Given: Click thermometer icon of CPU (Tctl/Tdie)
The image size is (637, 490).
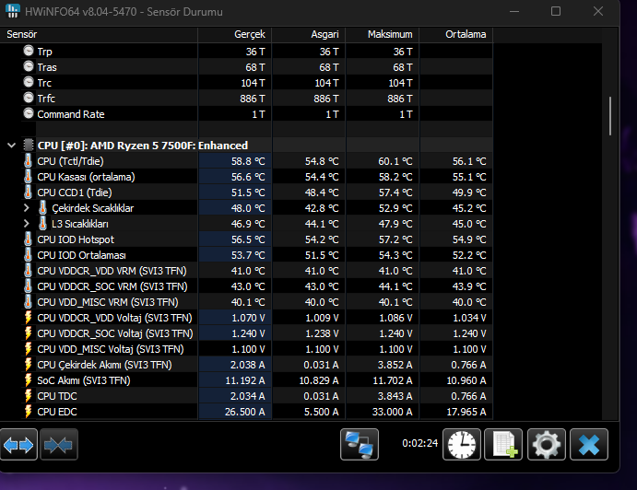Looking at the screenshot, I should click(28, 161).
